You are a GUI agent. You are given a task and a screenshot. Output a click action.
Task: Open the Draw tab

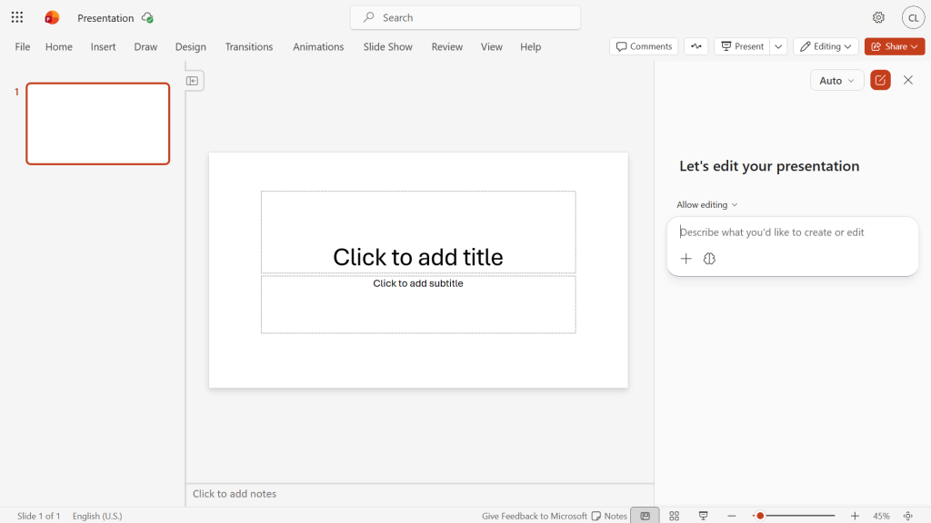coord(145,47)
